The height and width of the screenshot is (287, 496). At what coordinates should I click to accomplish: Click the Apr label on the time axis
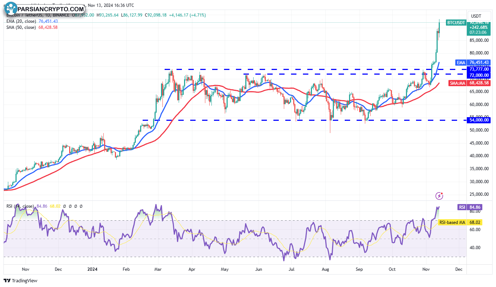[192, 269]
